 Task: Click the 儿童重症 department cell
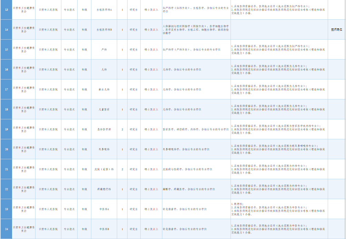tap(104, 109)
